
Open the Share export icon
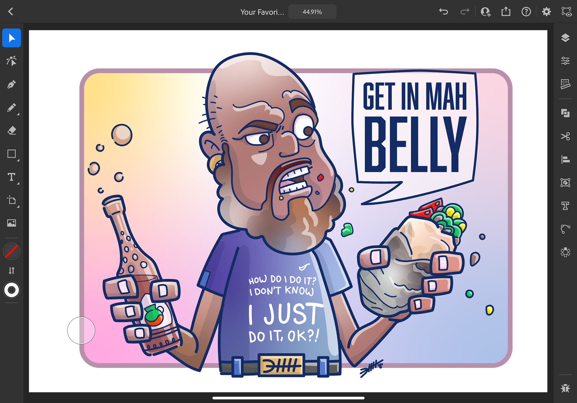[506, 12]
